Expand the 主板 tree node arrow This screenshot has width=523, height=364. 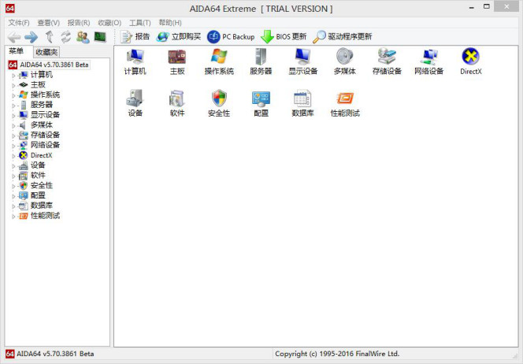[13, 85]
